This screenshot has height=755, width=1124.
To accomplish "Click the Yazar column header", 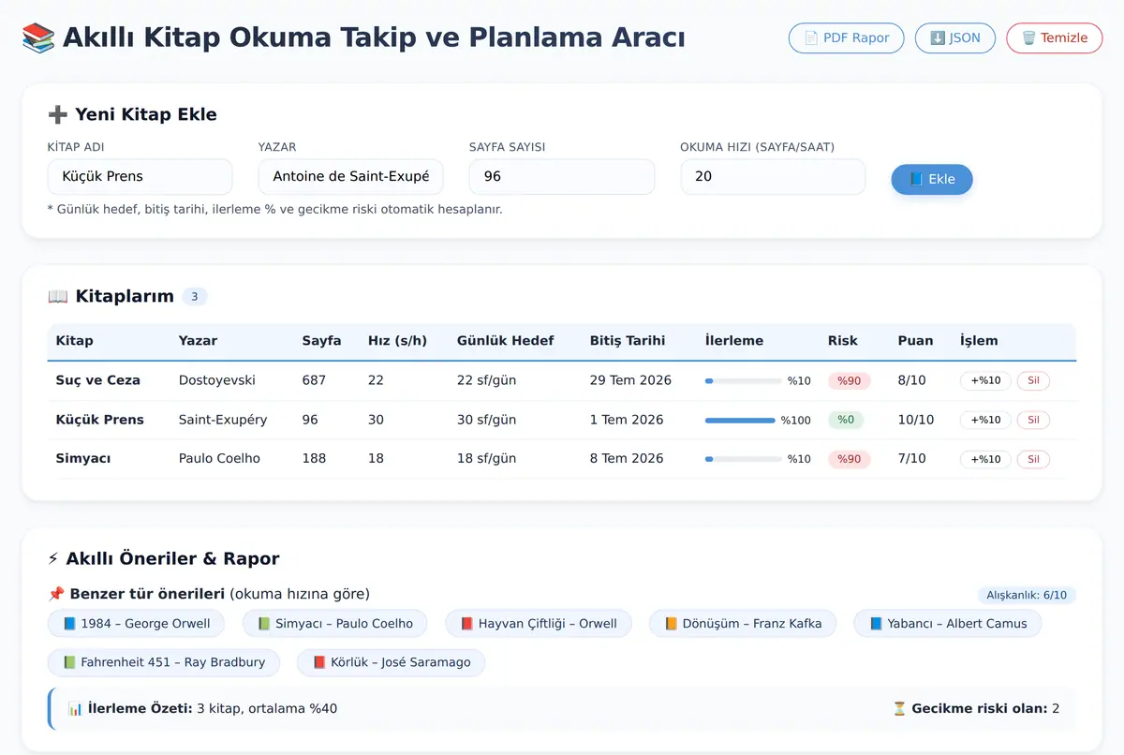I will (x=198, y=341).
